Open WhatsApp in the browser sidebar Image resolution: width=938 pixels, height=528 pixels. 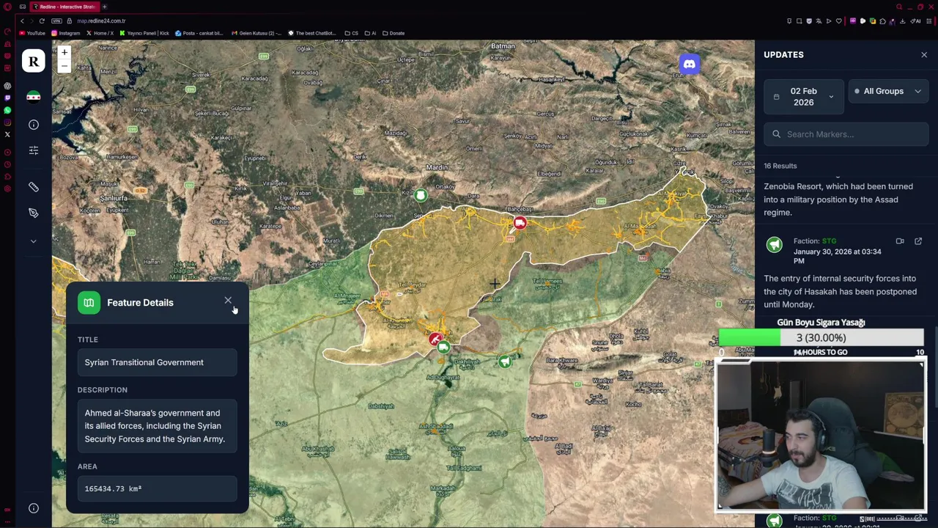point(7,110)
